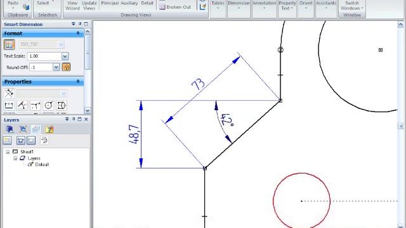Toggle auto-hide pin on Layers panel

click(74, 119)
